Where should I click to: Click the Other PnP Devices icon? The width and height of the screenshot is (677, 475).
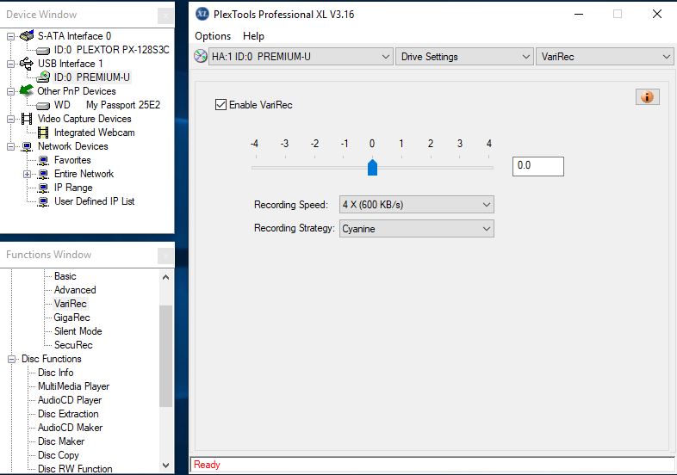point(27,90)
